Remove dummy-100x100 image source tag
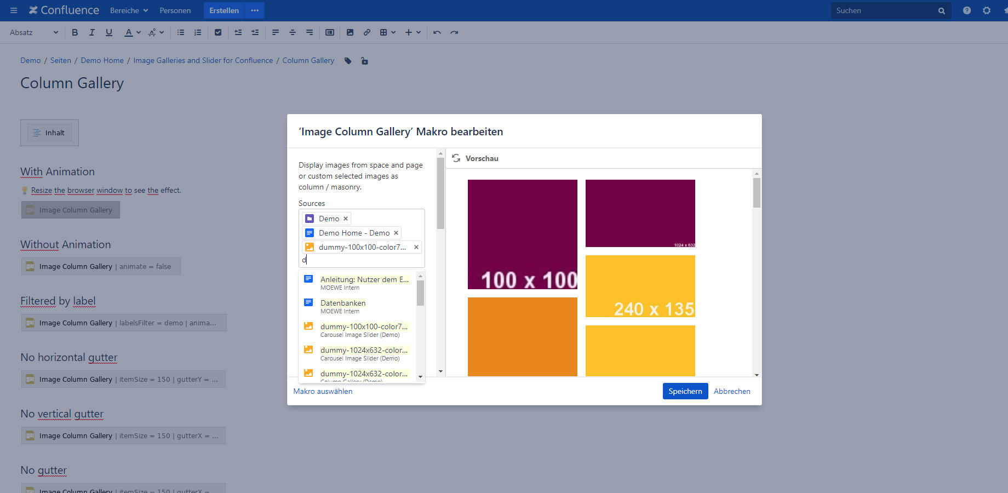 tap(416, 247)
